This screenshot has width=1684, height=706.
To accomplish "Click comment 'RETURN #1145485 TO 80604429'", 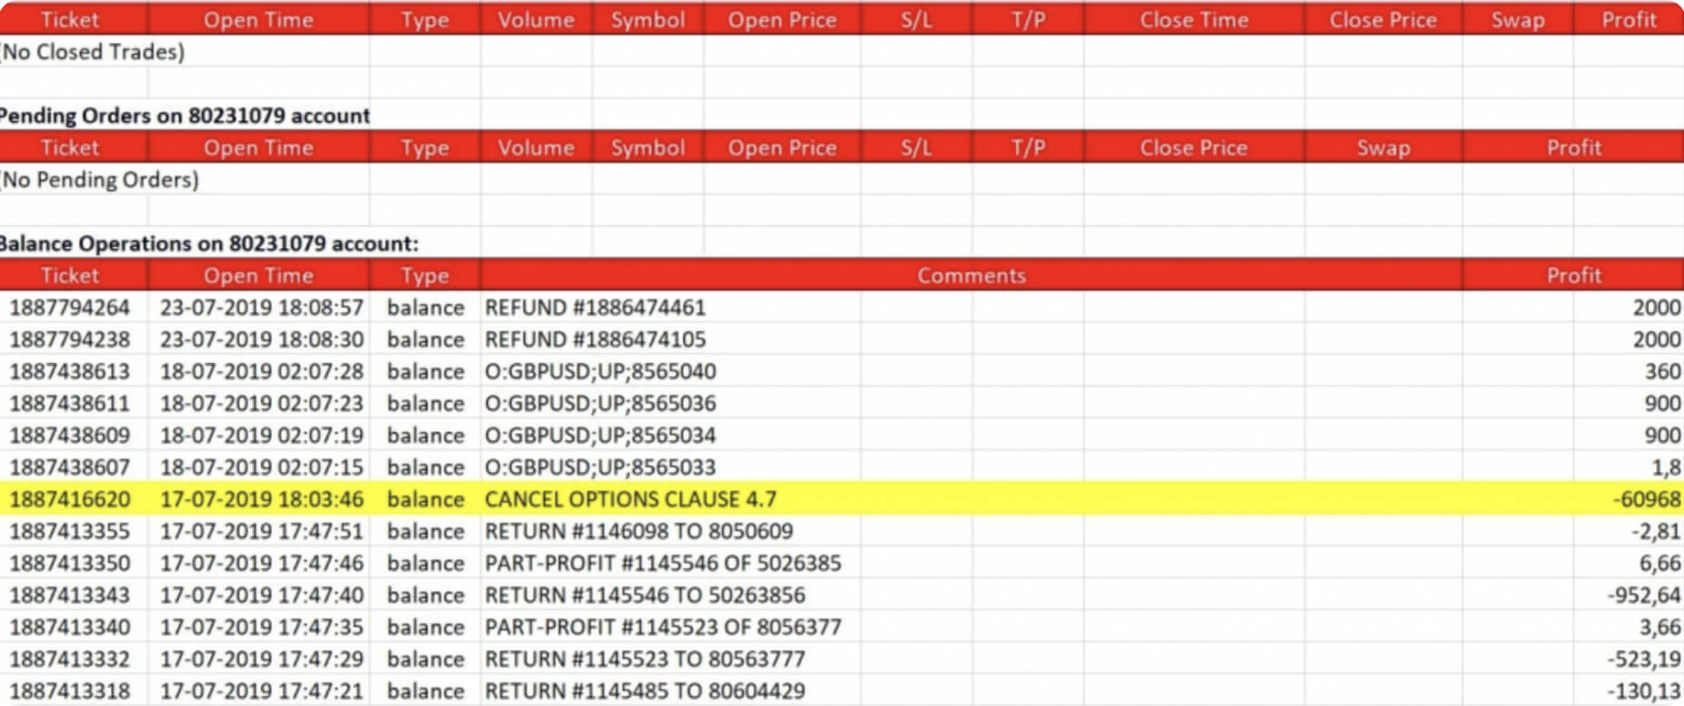I will pos(645,691).
